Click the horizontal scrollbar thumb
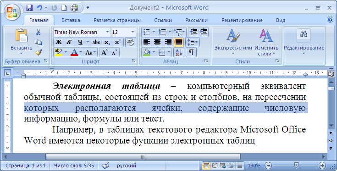The image size is (337, 171). 143,157
